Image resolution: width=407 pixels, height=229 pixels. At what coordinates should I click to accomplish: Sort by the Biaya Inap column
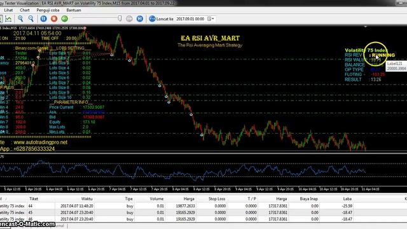pyautogui.click(x=308, y=198)
